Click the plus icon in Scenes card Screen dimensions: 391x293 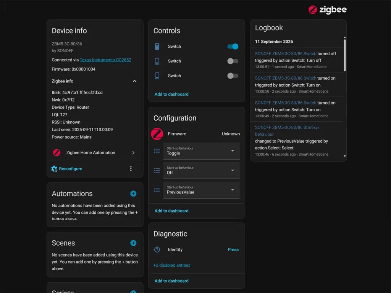click(x=133, y=243)
